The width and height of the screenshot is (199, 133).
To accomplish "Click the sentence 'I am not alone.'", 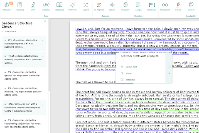I will 86,122.
